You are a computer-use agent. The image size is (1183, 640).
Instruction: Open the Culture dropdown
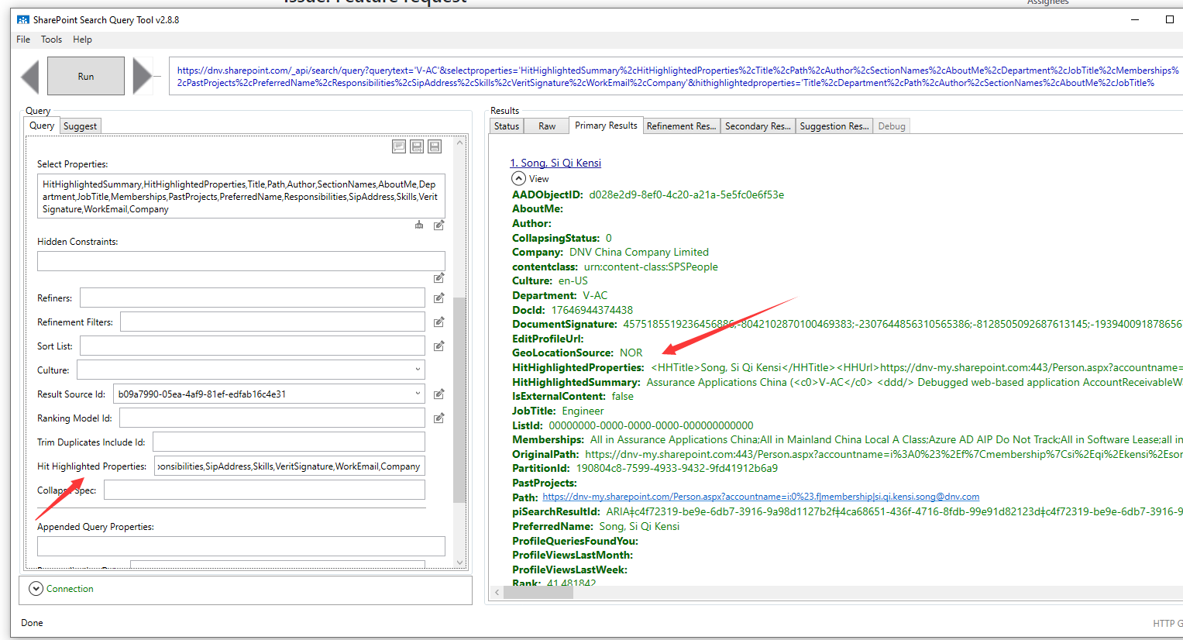[418, 370]
